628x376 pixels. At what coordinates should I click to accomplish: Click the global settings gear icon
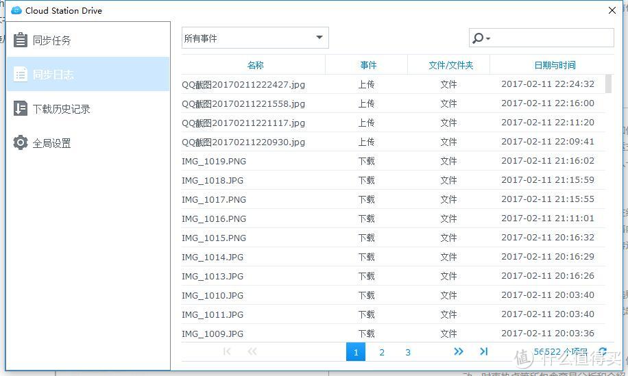click(21, 142)
